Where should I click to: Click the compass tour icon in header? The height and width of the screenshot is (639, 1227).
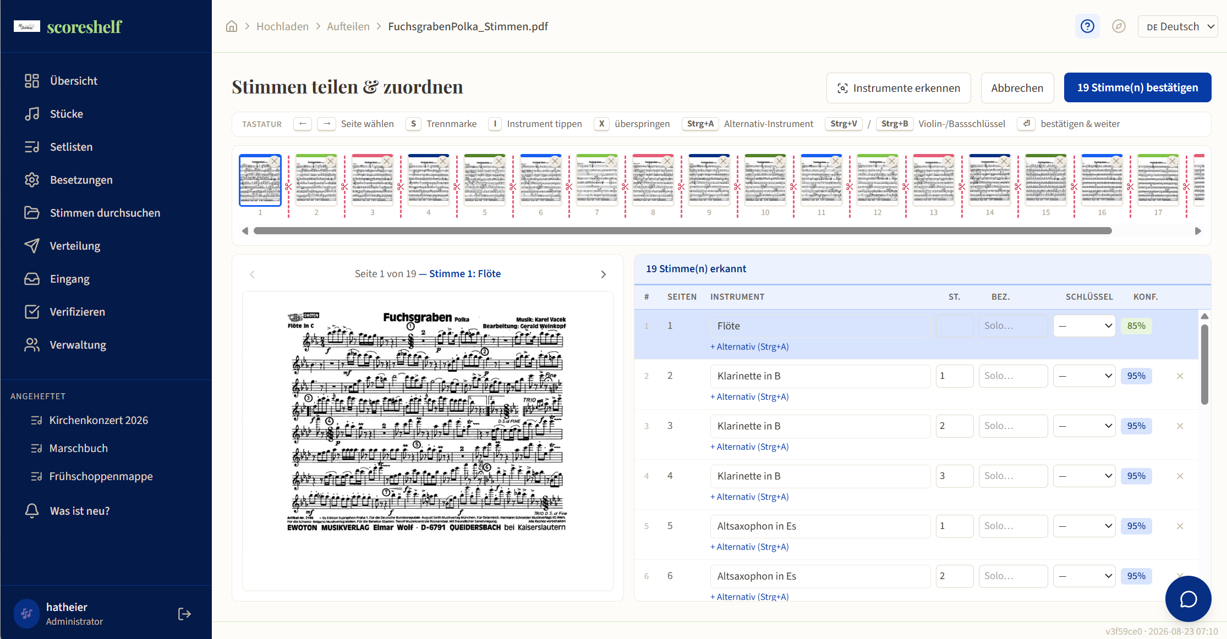coord(1119,26)
